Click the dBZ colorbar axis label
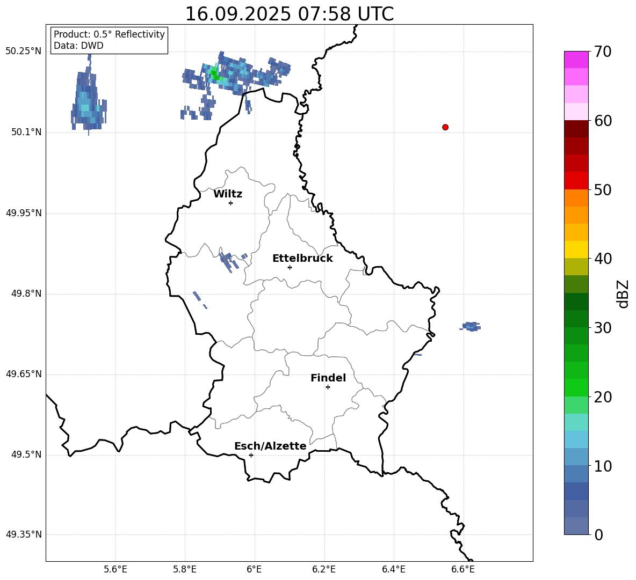Viewport: 636px width, 580px height. 623,294
